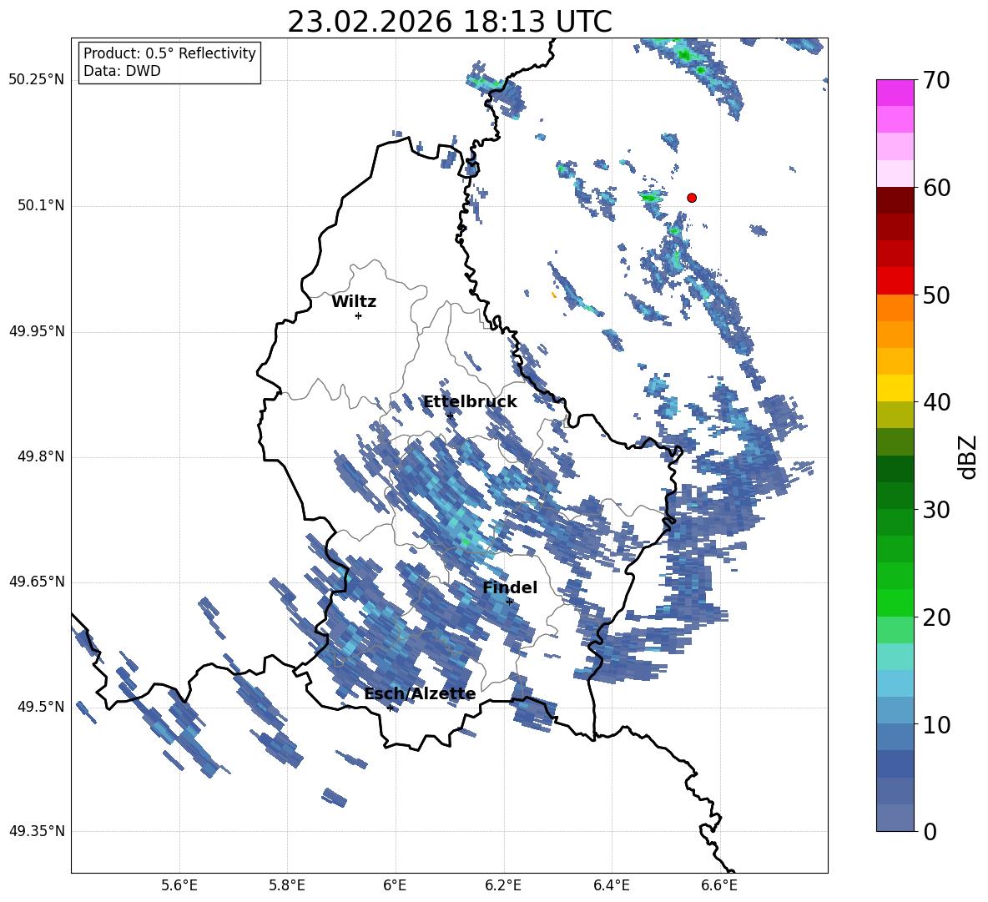988x902 pixels.
Task: Click the 50.1°N latitude tick label
Action: [37, 205]
